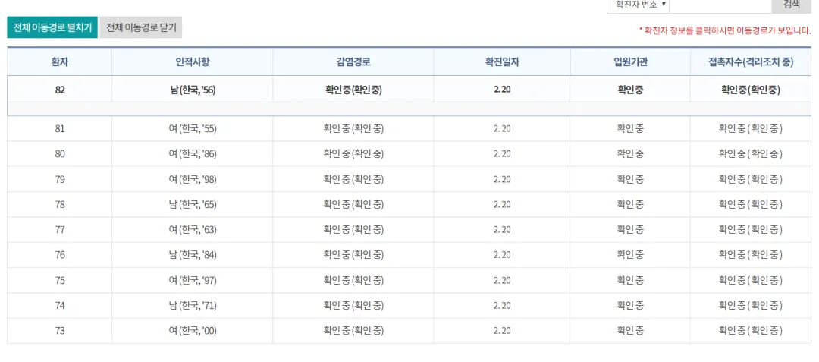Click the 전체 이동경로 닫기 button
The height and width of the screenshot is (362, 819).
pyautogui.click(x=141, y=27)
